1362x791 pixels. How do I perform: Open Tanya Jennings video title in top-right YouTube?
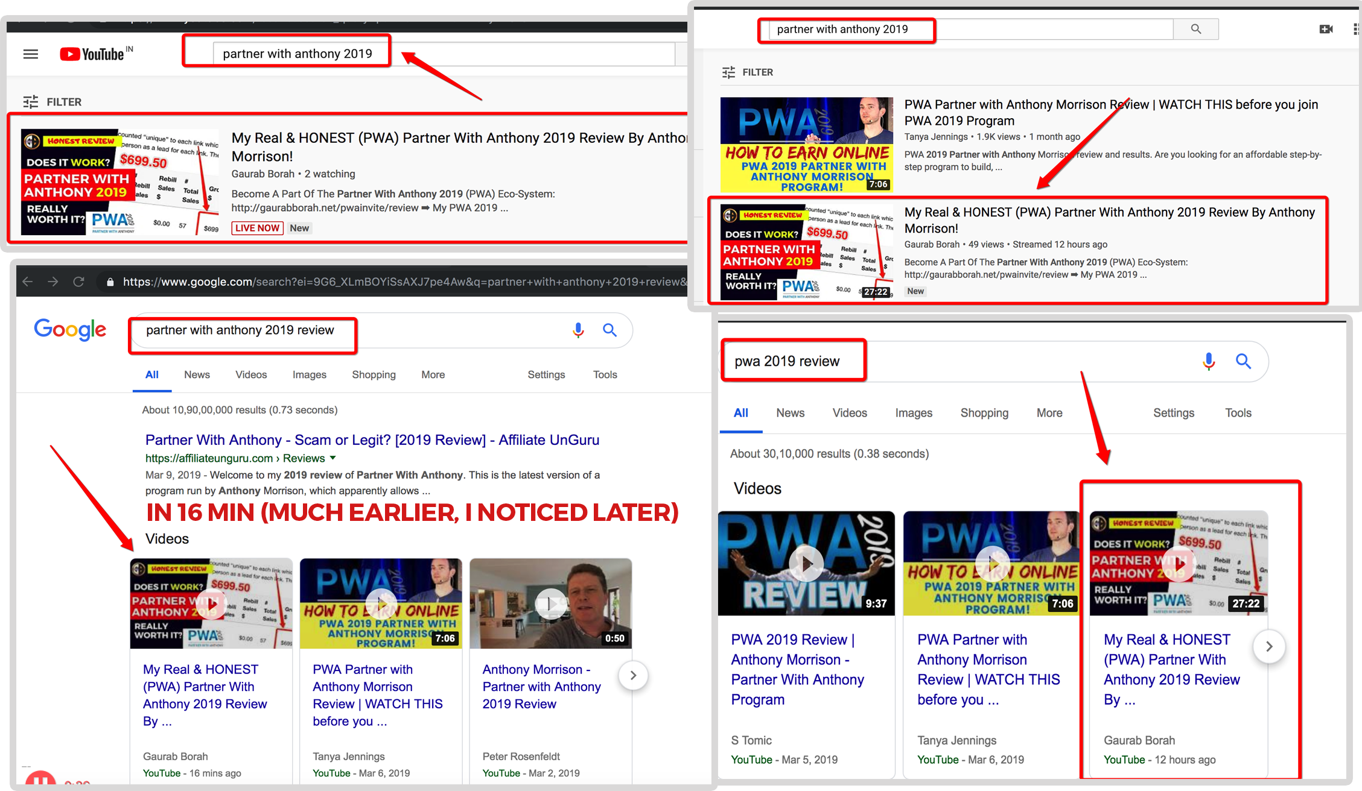[1110, 112]
